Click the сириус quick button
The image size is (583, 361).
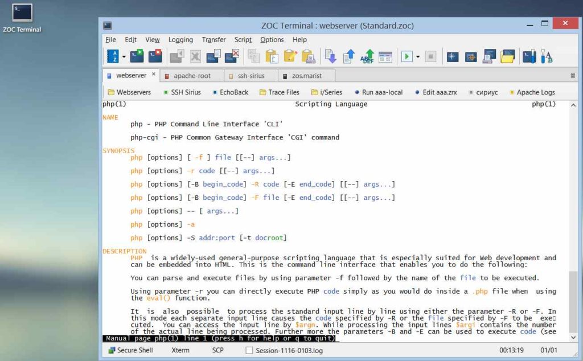coord(483,92)
